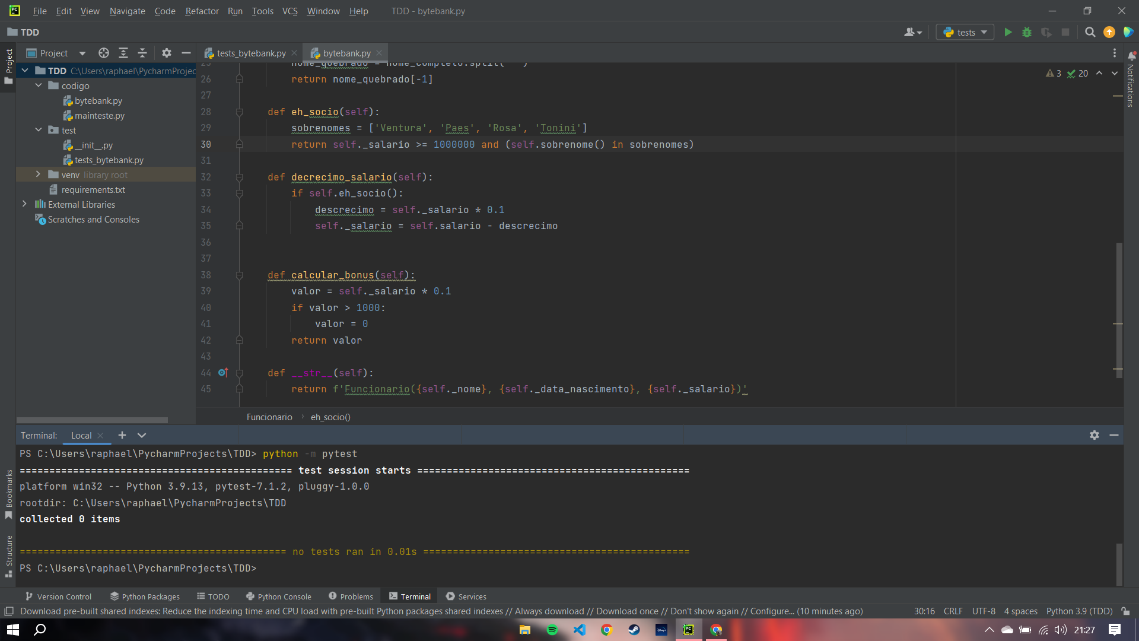Open the Problems tool window
The width and height of the screenshot is (1139, 641).
tap(351, 596)
